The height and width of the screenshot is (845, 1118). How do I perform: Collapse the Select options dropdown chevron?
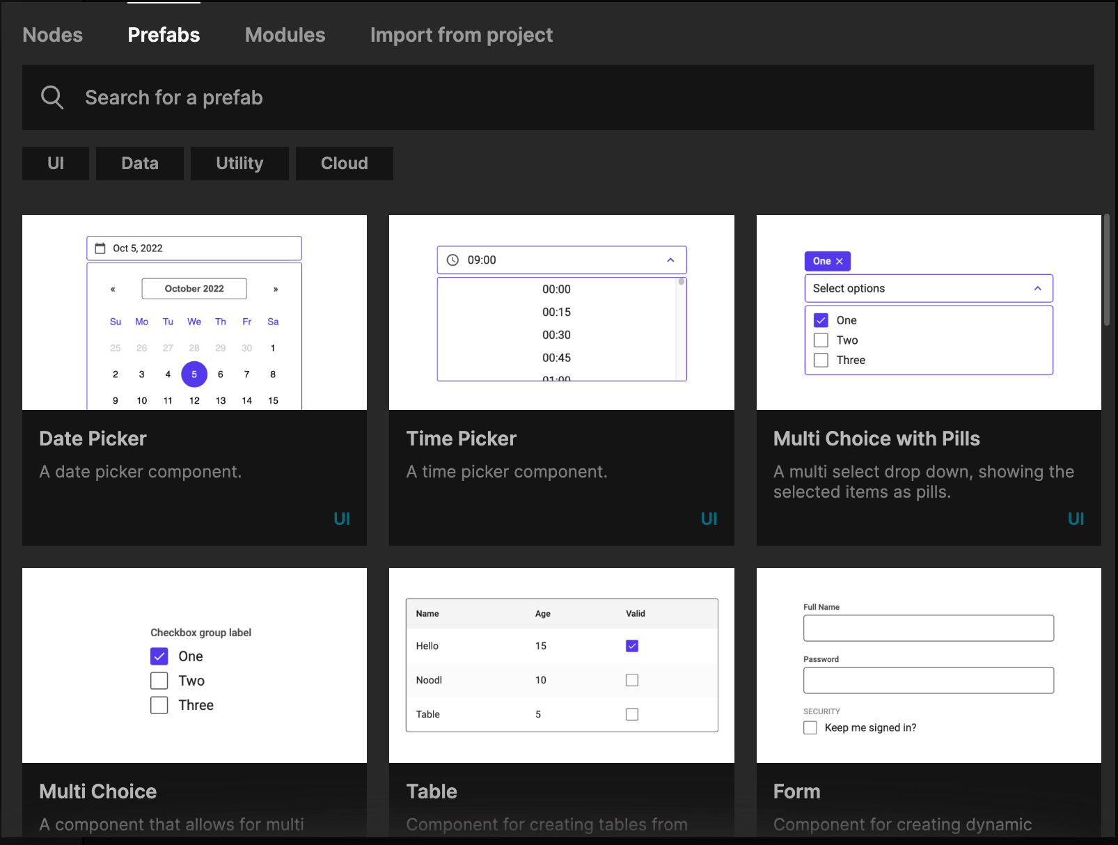tap(1037, 288)
